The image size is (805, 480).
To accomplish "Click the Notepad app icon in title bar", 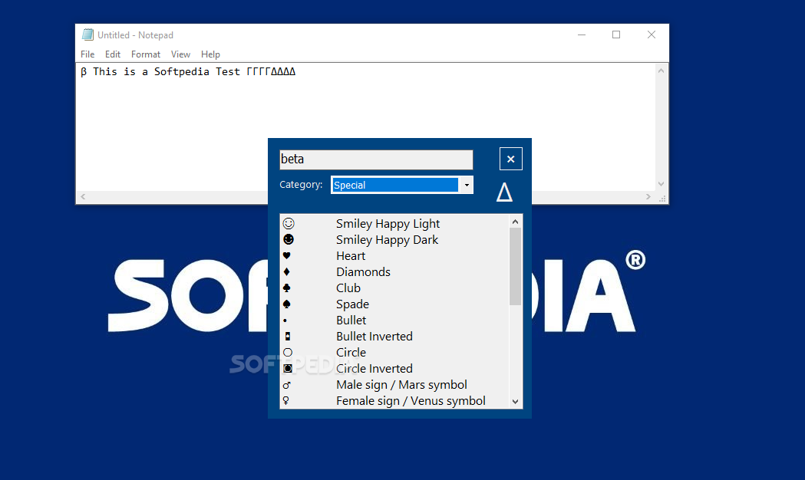I will coord(87,35).
